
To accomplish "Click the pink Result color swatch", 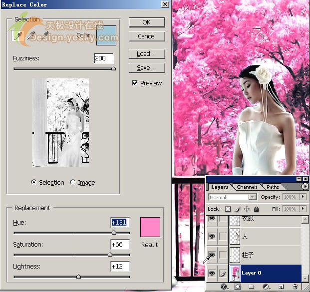I will pyautogui.click(x=150, y=227).
